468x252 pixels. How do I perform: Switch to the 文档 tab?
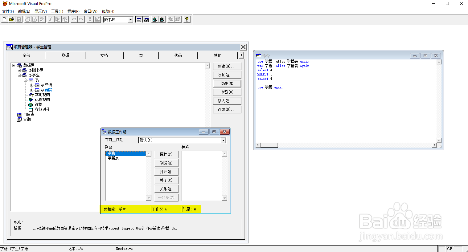[104, 55]
